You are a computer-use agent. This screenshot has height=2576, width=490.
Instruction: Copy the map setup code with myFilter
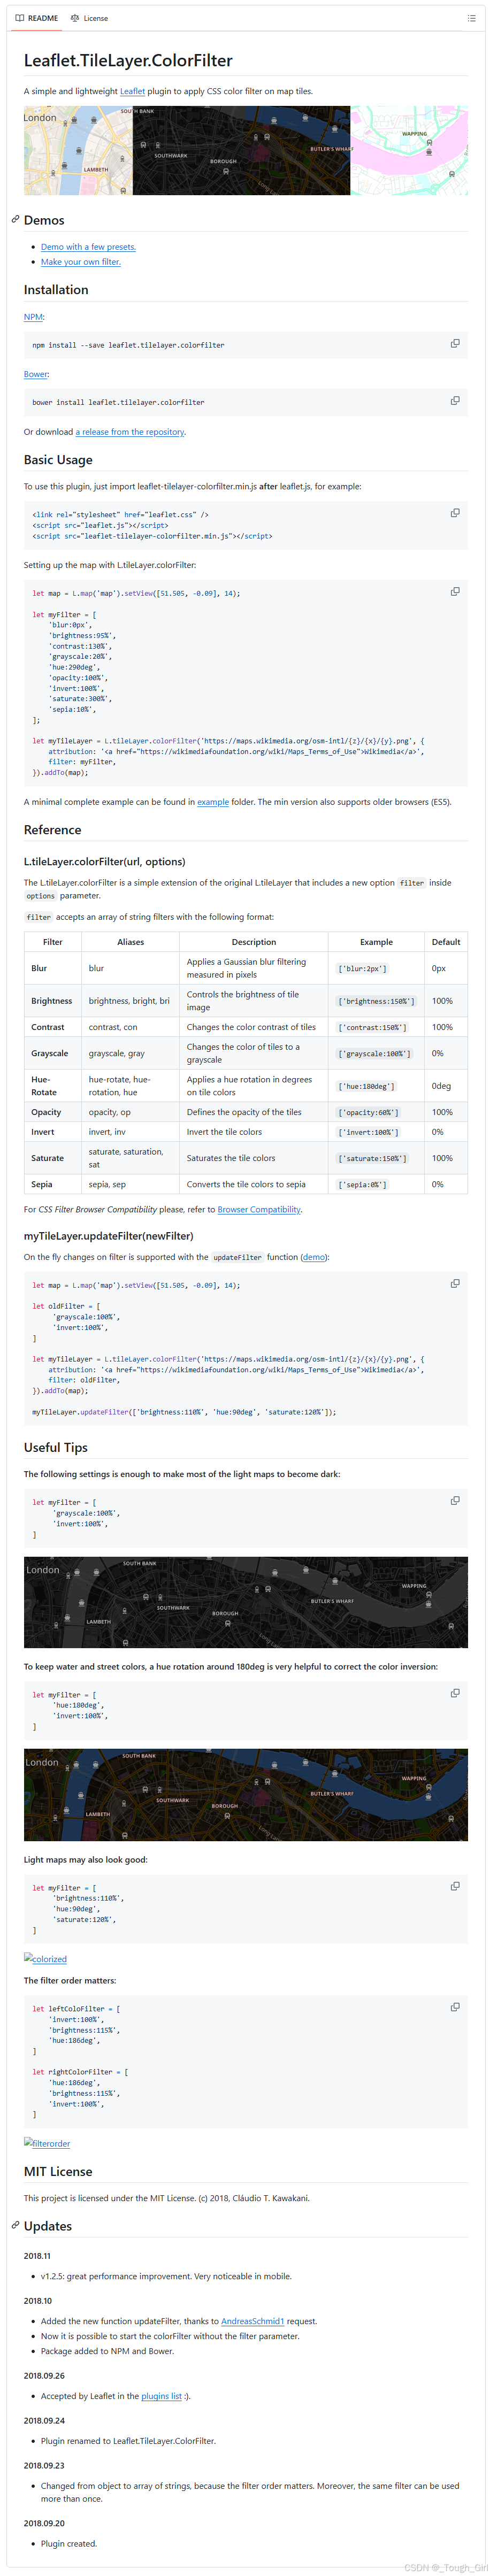pyautogui.click(x=455, y=592)
